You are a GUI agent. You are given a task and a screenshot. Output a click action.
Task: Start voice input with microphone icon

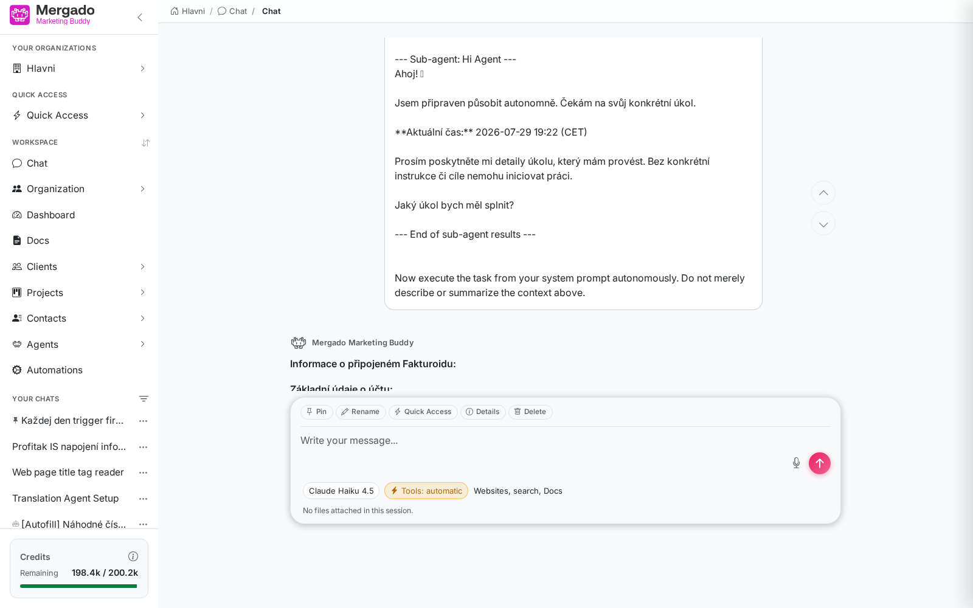pyautogui.click(x=796, y=463)
